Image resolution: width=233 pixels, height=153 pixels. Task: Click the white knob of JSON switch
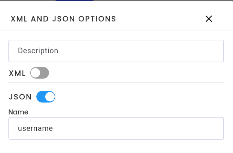click(50, 97)
